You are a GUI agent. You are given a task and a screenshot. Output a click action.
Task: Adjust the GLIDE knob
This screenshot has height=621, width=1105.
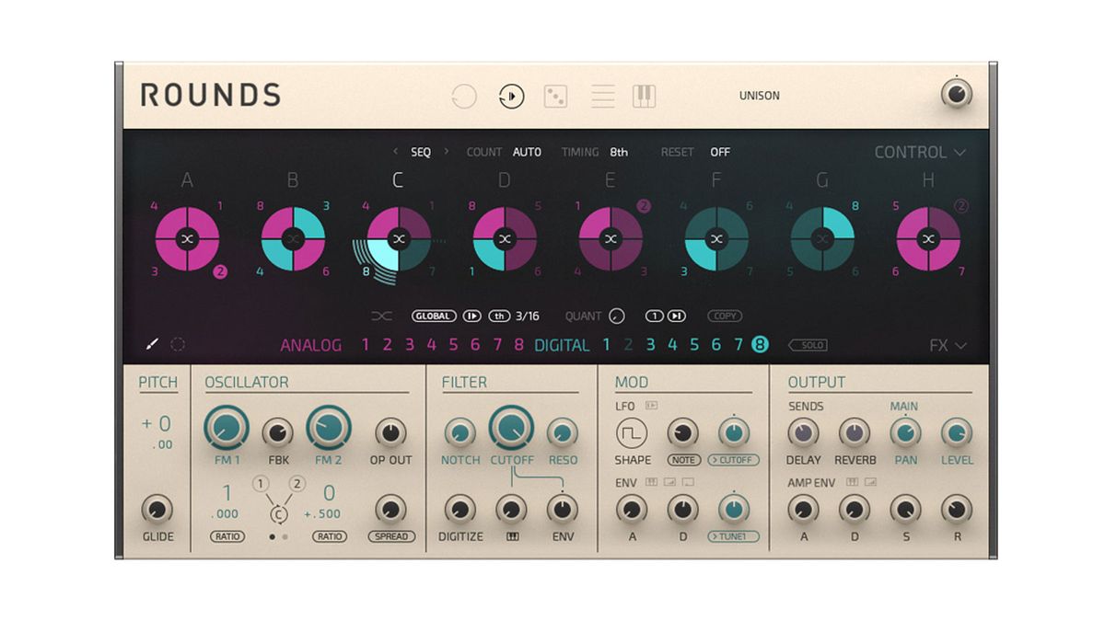point(157,509)
